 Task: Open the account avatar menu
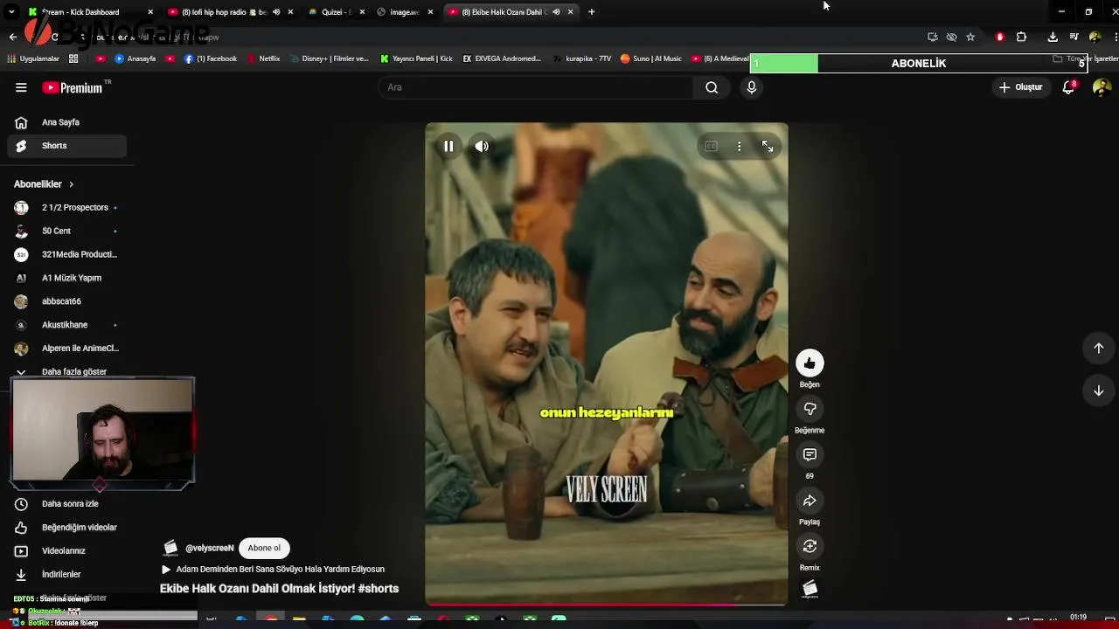tap(1102, 87)
